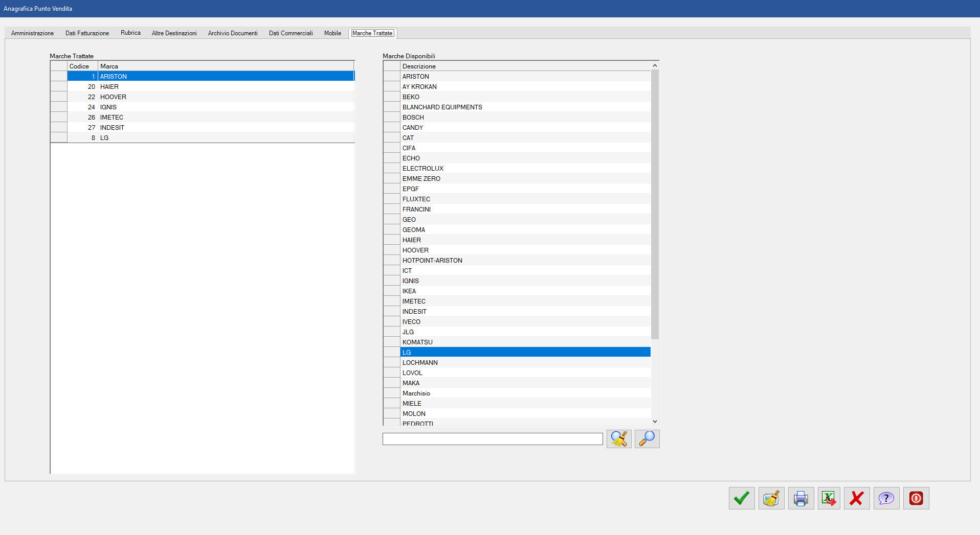Click the magnifying glass search button

tap(647, 439)
